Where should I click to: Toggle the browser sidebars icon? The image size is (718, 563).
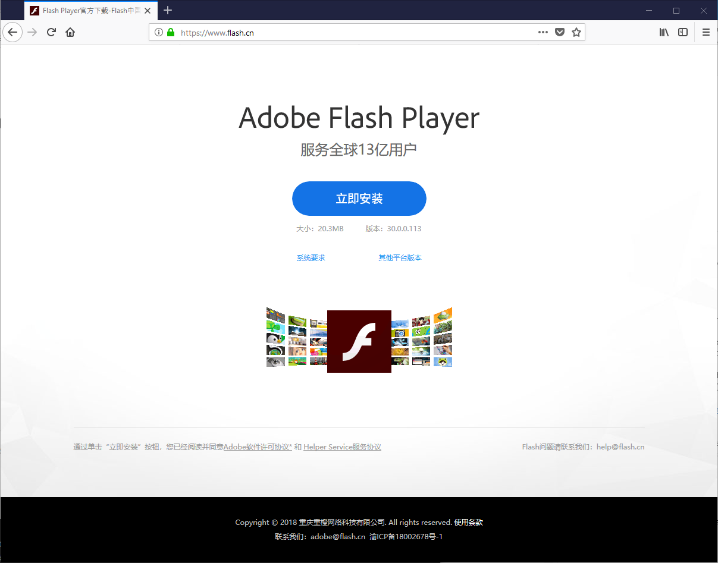coord(683,32)
